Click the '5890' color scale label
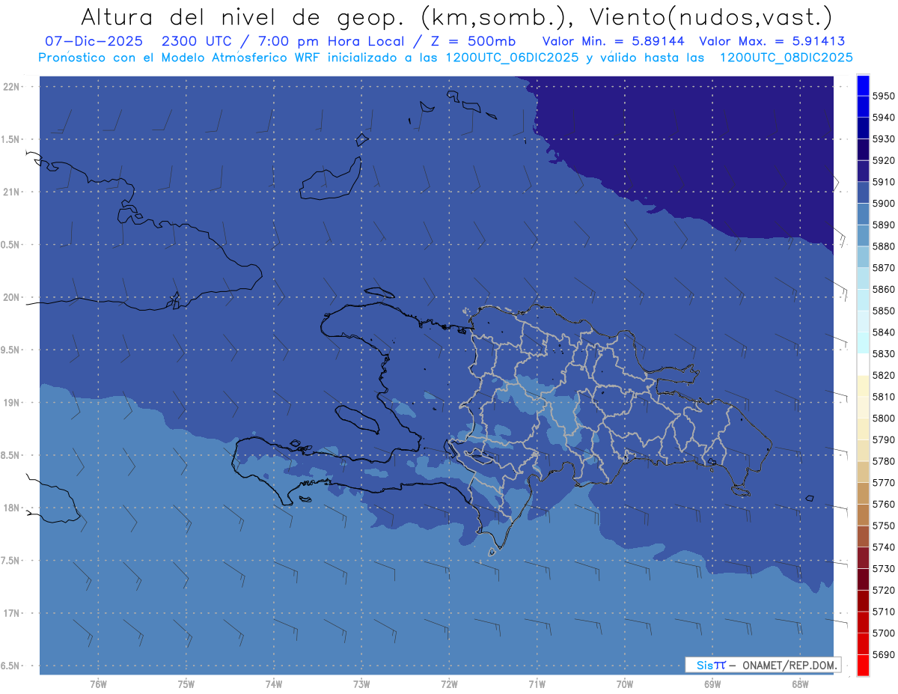Image resolution: width=898 pixels, height=694 pixels. 883,225
